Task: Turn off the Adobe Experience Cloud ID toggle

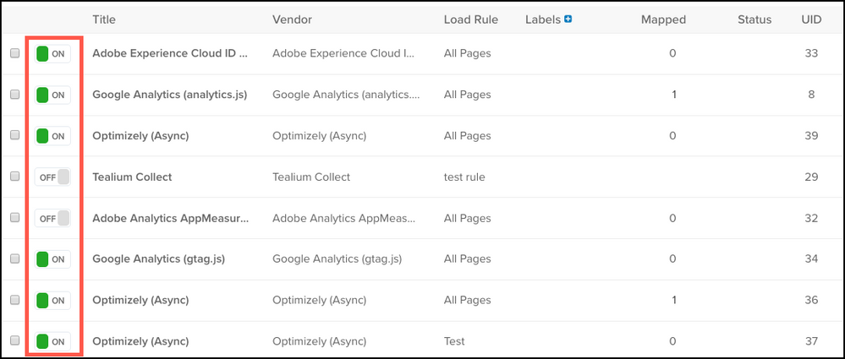Action: [x=52, y=54]
